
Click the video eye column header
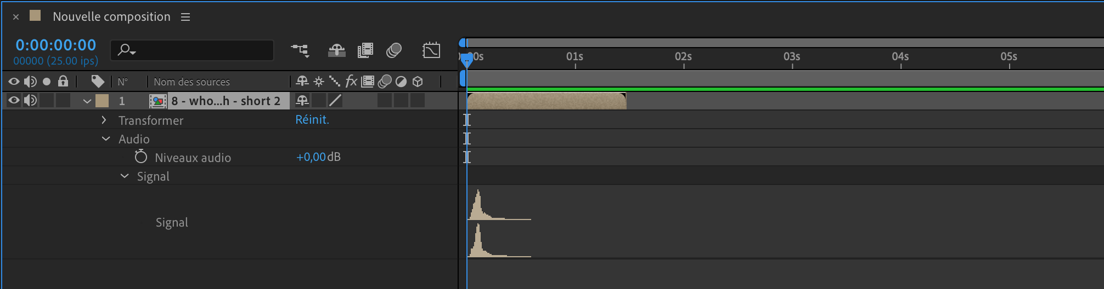click(14, 82)
